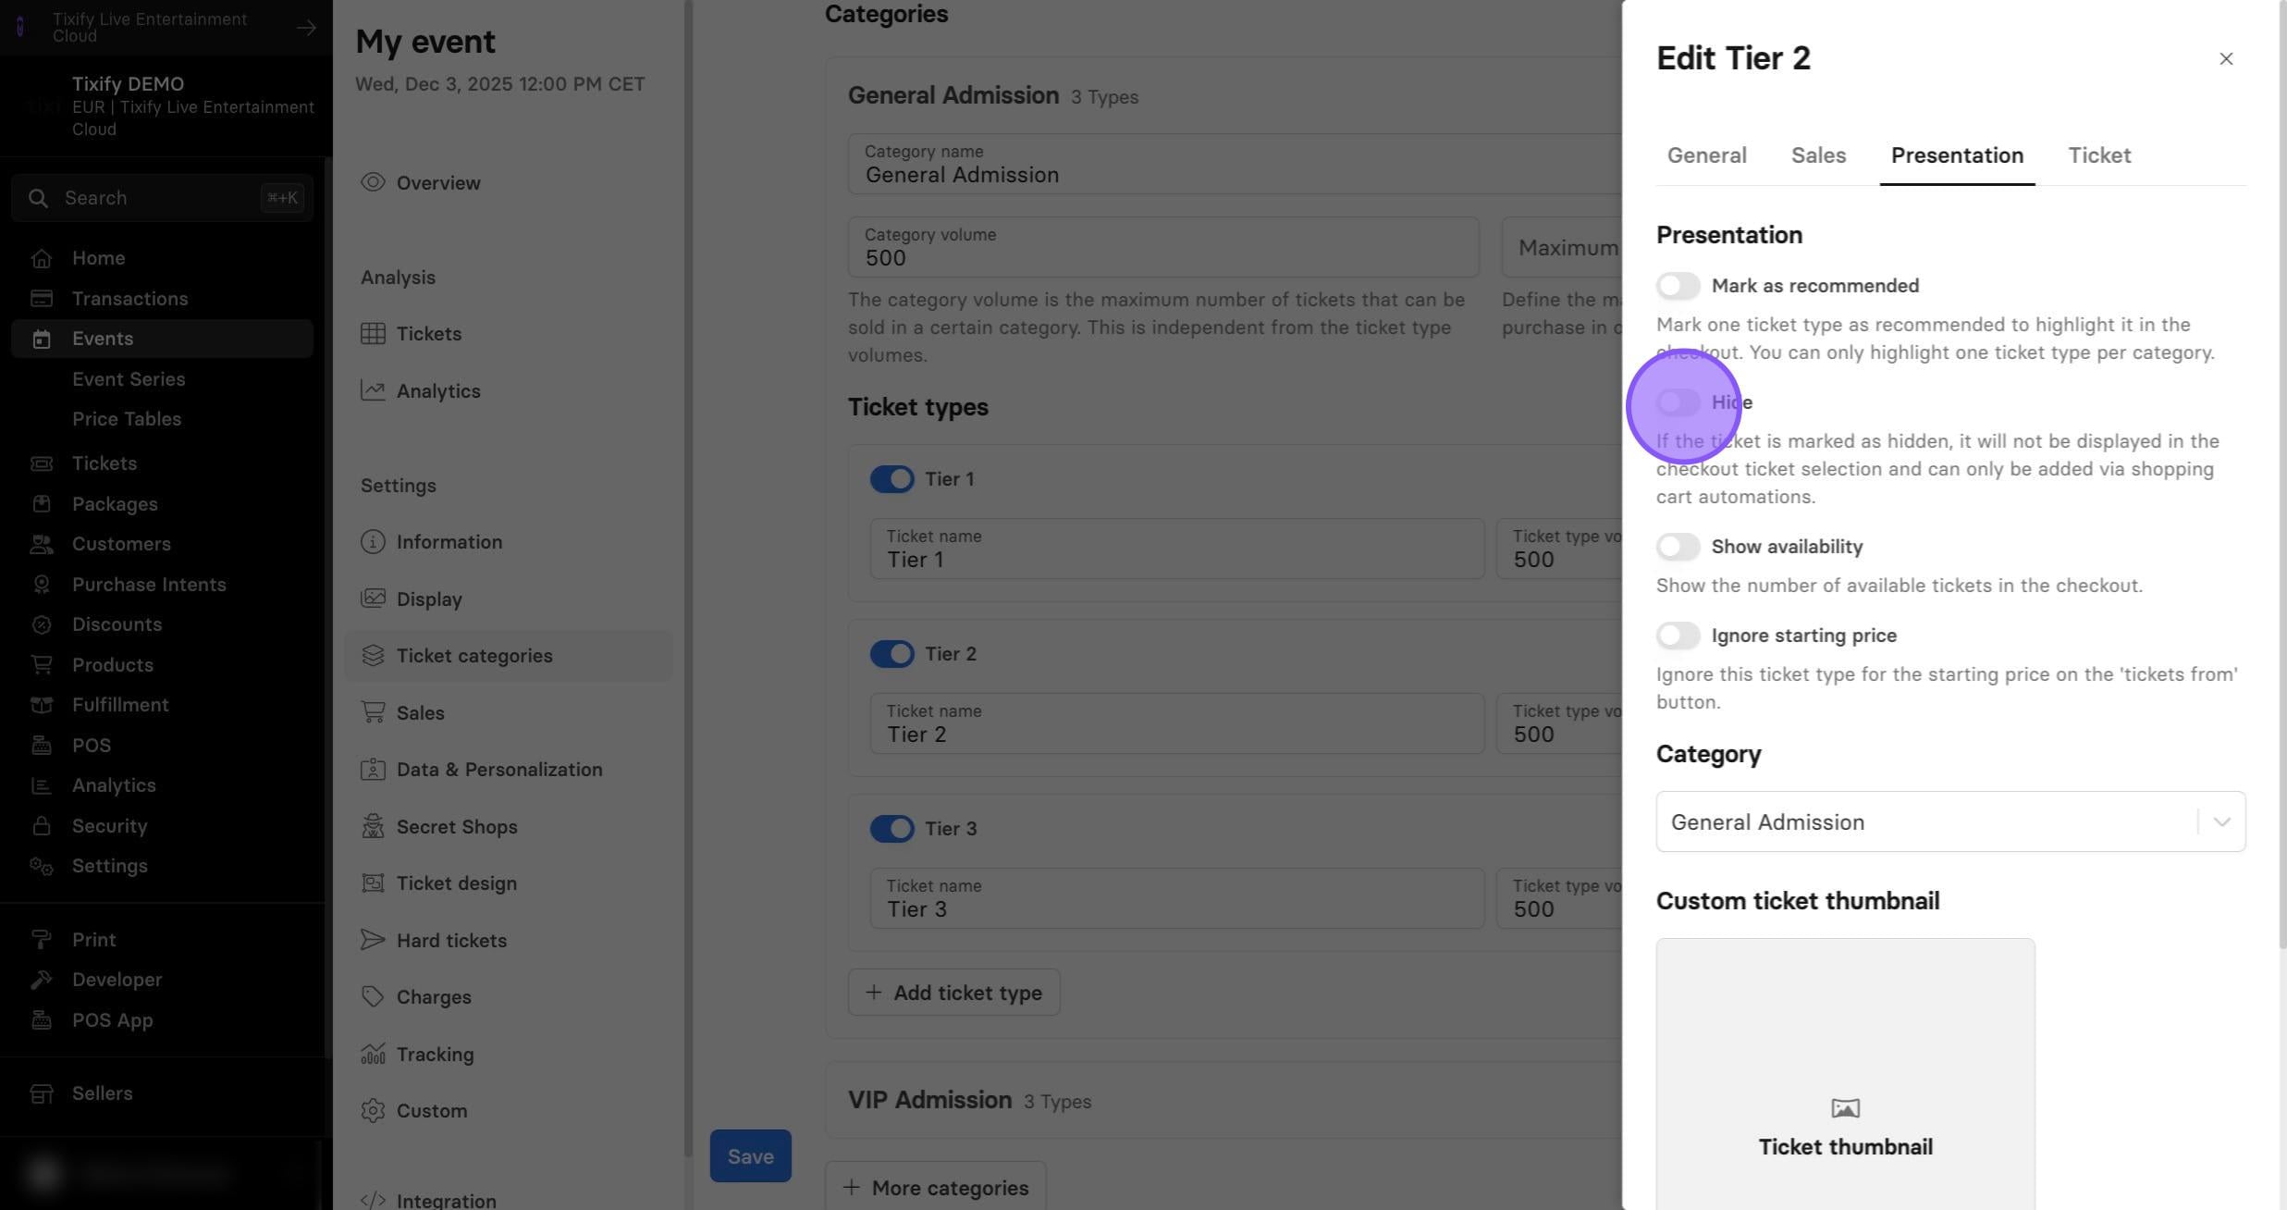Open Display settings image icon
The width and height of the screenshot is (2287, 1210).
[x=373, y=599]
